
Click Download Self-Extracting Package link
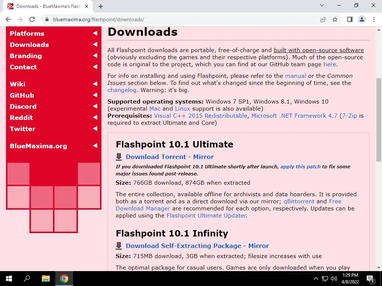(184, 246)
